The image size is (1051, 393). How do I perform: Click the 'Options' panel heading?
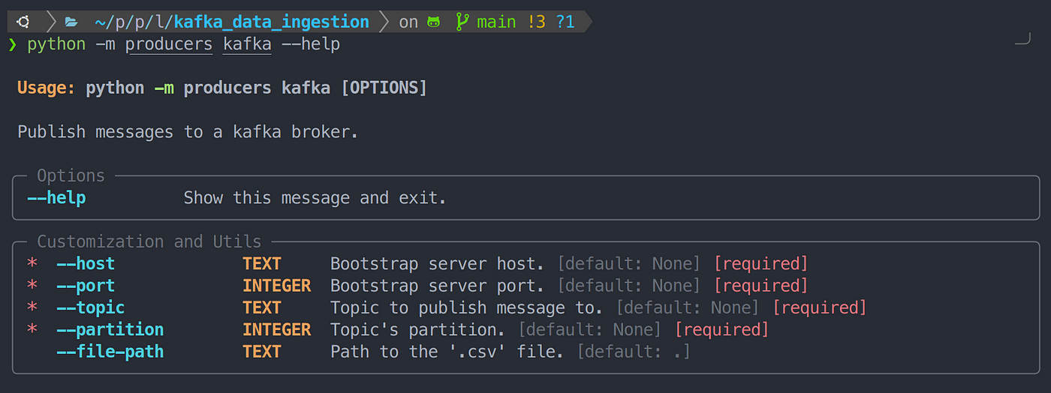pos(71,175)
